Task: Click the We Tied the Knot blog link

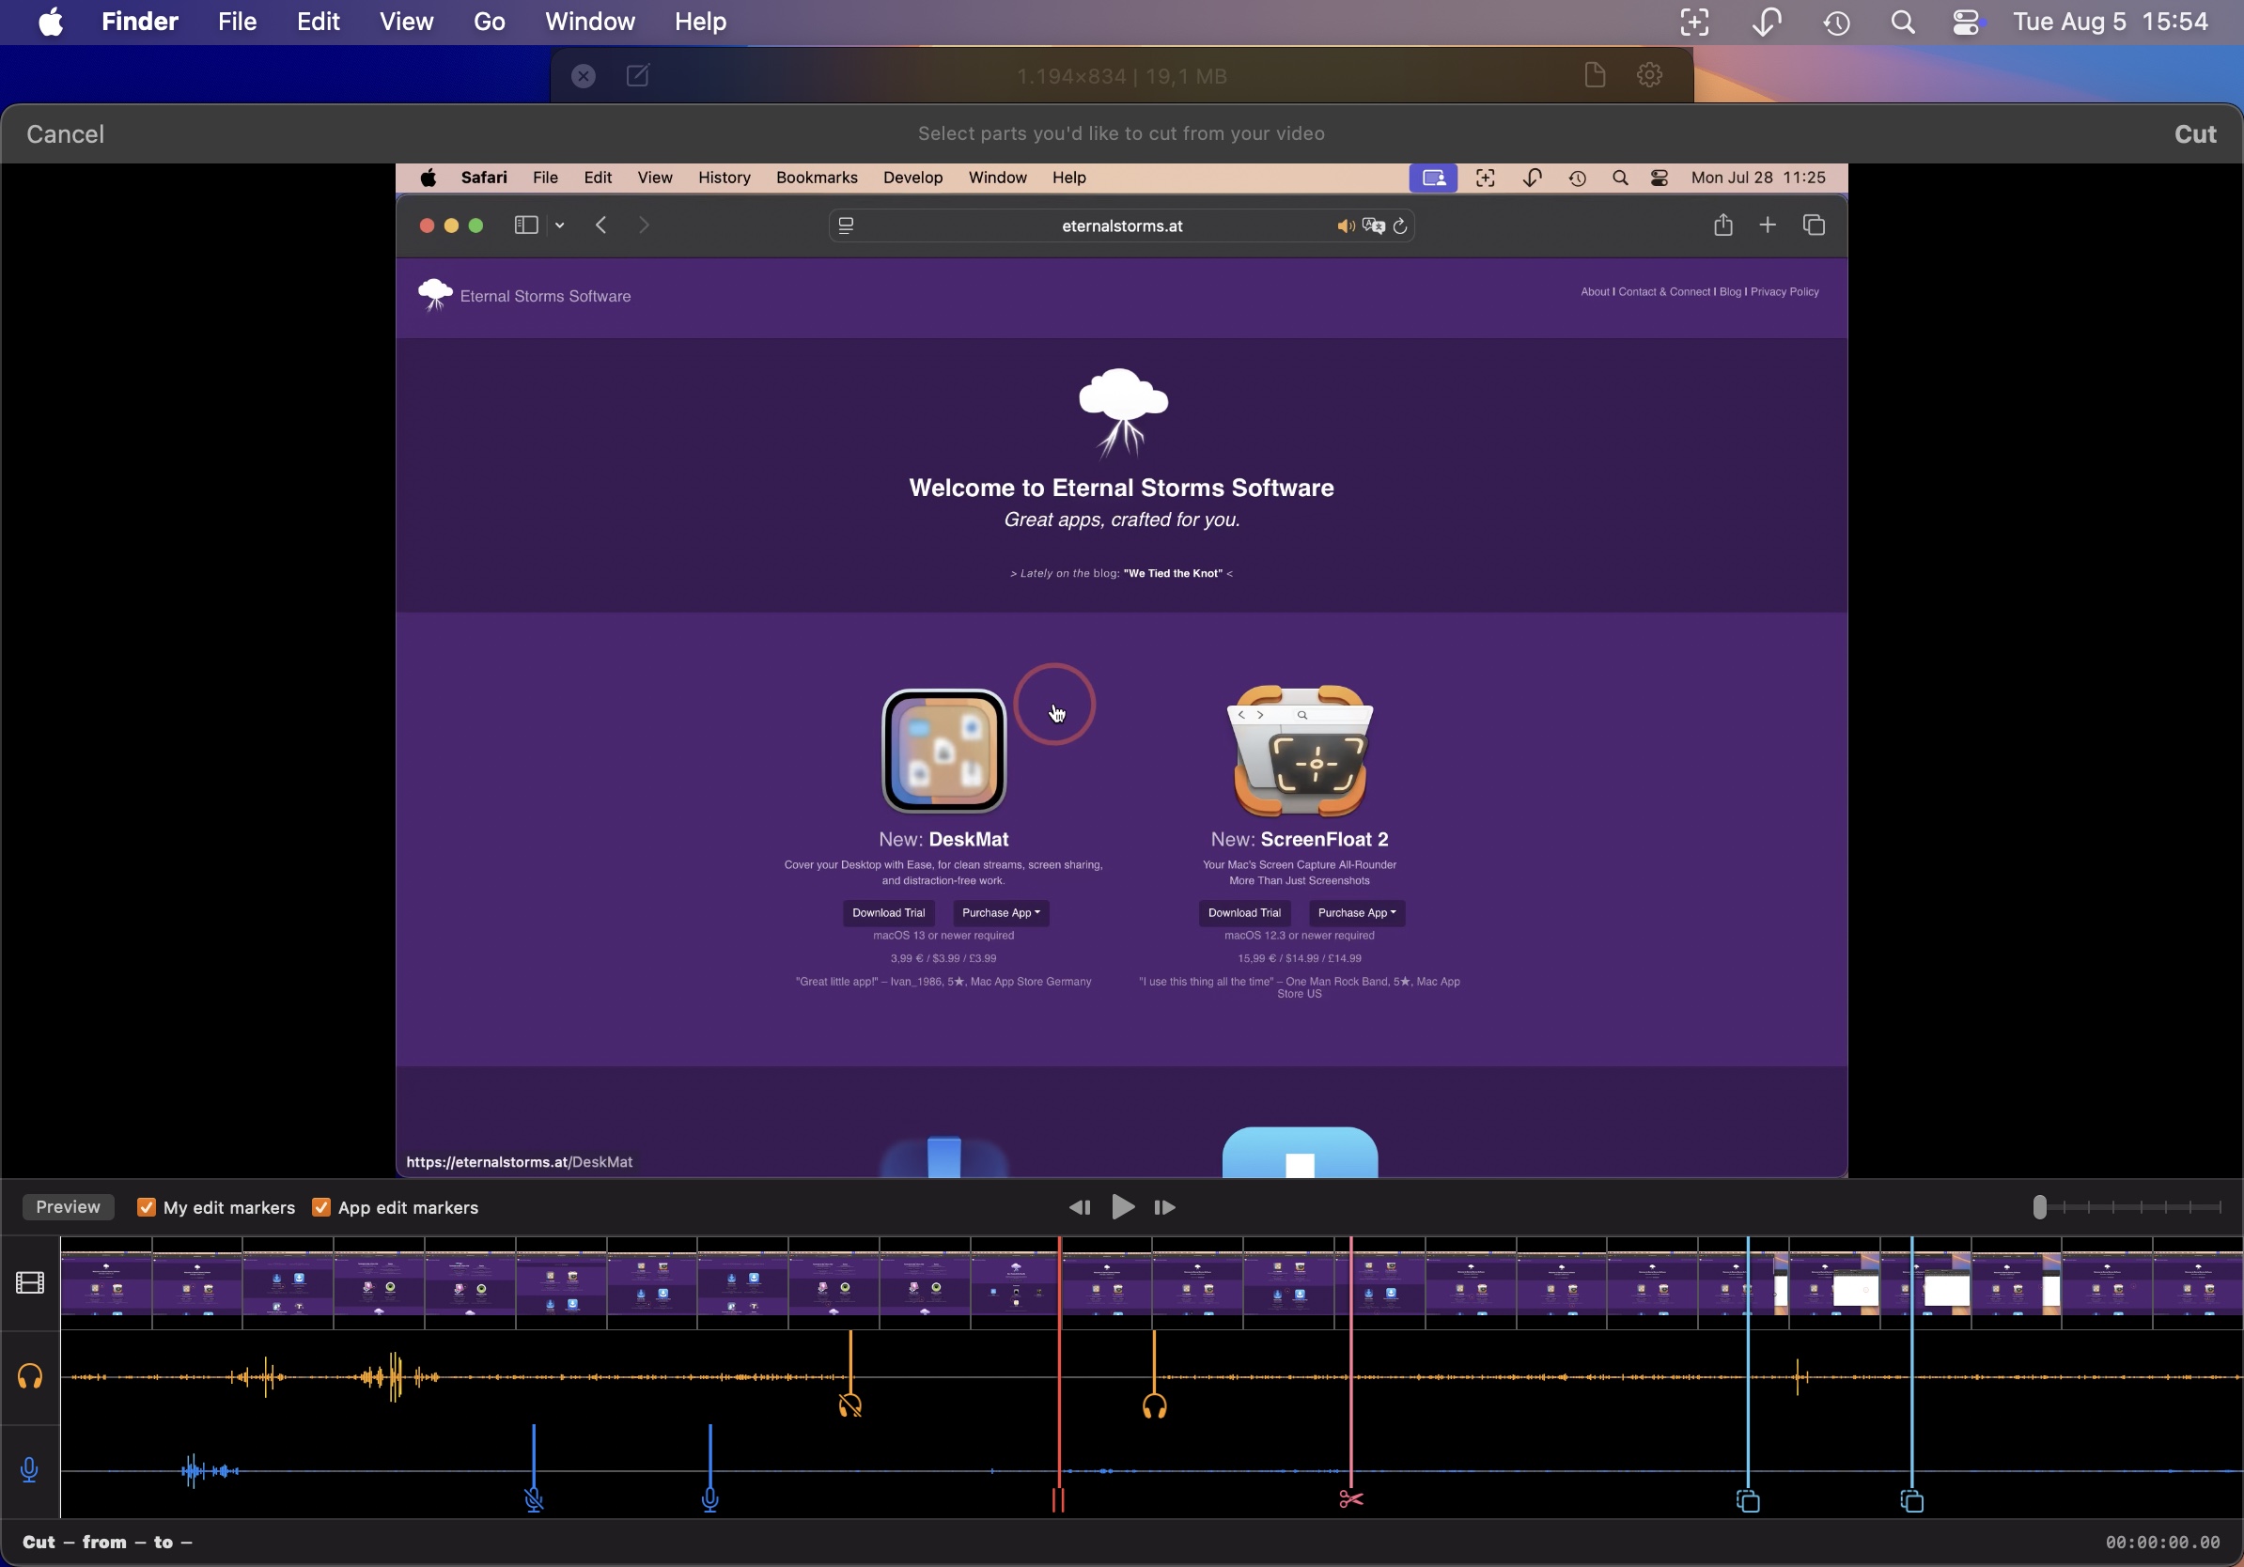Action: click(1173, 573)
